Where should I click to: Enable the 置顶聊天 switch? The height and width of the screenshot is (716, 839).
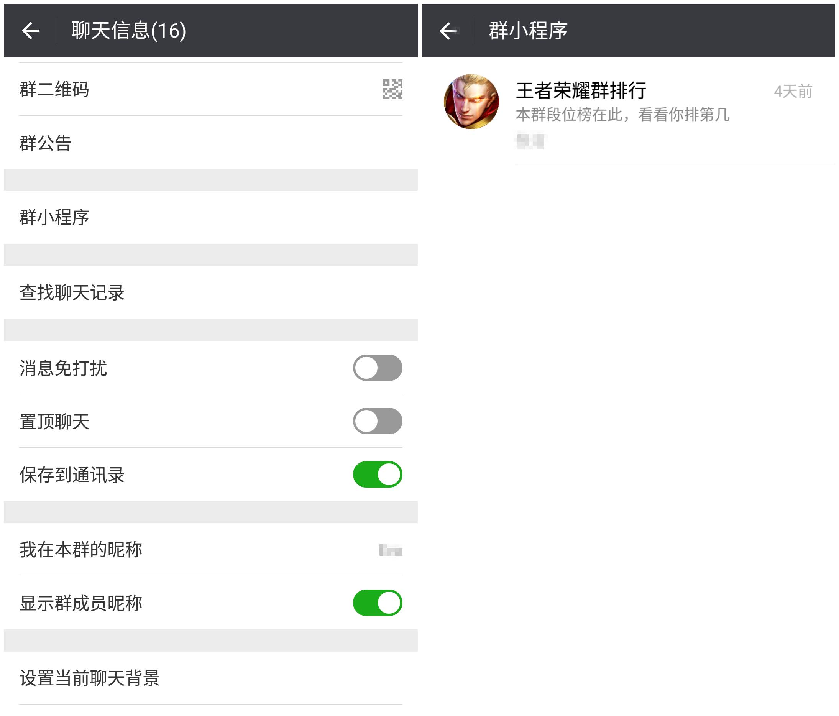[x=377, y=421]
